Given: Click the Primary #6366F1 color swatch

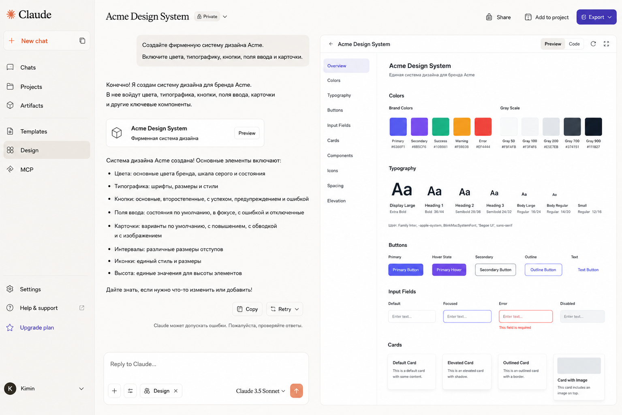Looking at the screenshot, I should click(398, 126).
